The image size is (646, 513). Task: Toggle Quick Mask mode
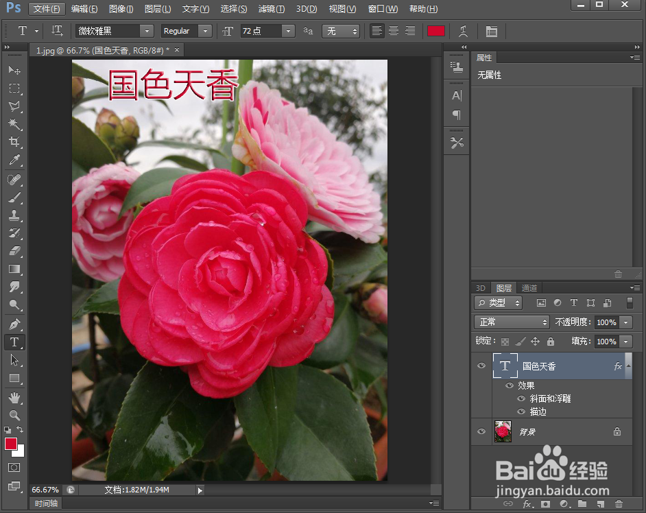pyautogui.click(x=14, y=467)
